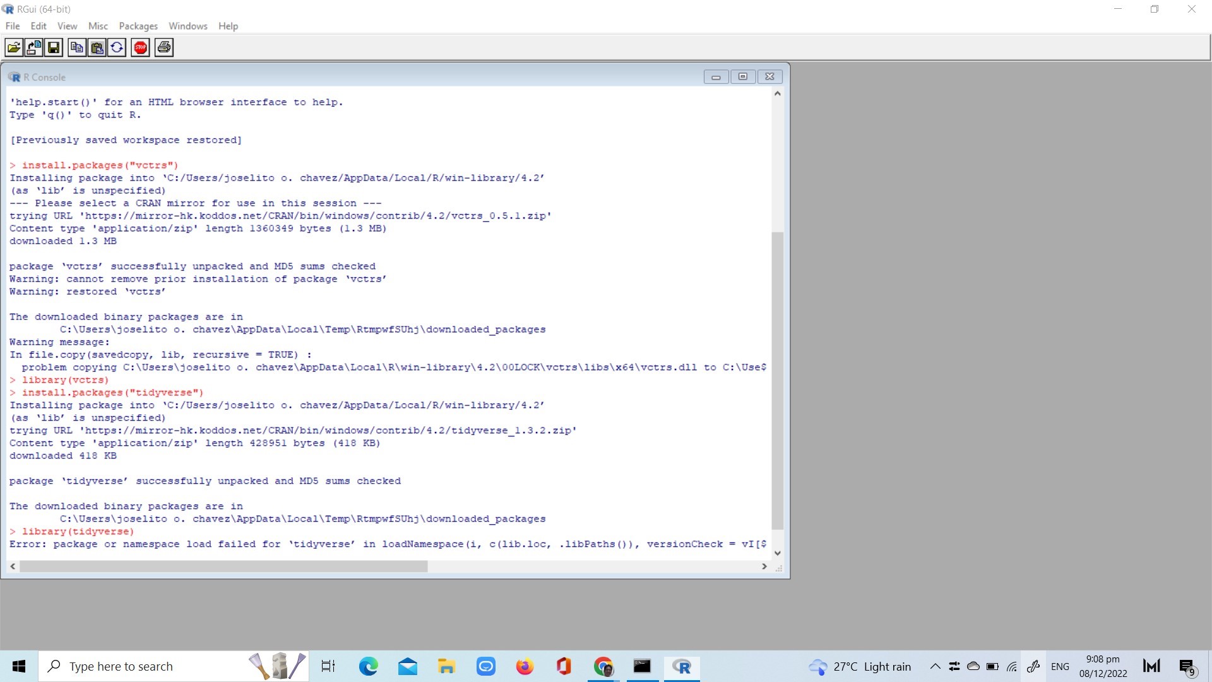Select the Load workspace toolbar icon
This screenshot has width=1212, height=682.
[x=32, y=47]
